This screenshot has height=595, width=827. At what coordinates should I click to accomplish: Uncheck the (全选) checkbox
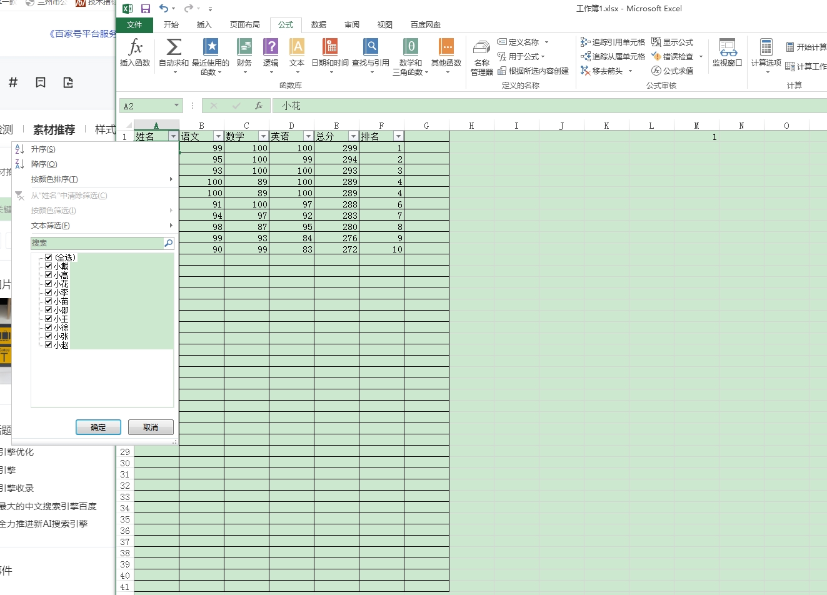coord(48,257)
